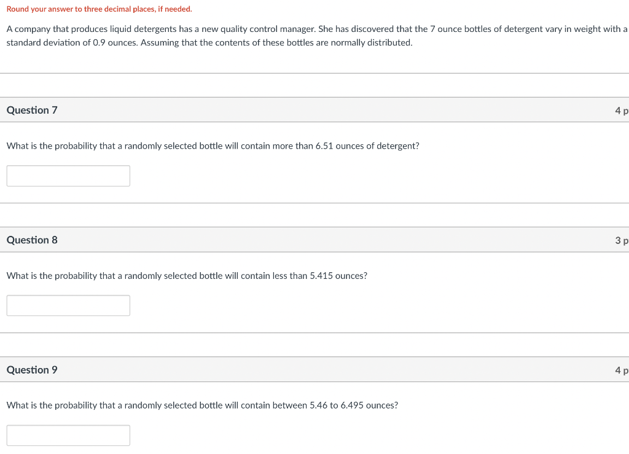Click the Question 9 probability question text

click(x=202, y=405)
